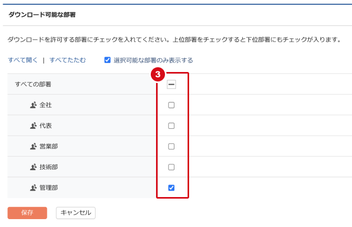The height and width of the screenshot is (227, 352).
Task: Select the 管理部 row label
Action: tap(49, 188)
